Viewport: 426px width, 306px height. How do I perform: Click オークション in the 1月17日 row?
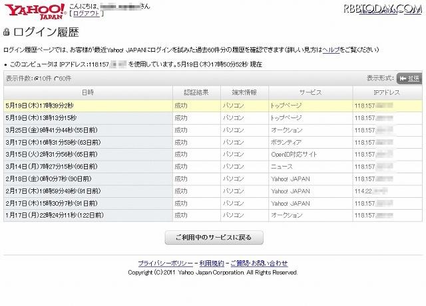(x=287, y=216)
